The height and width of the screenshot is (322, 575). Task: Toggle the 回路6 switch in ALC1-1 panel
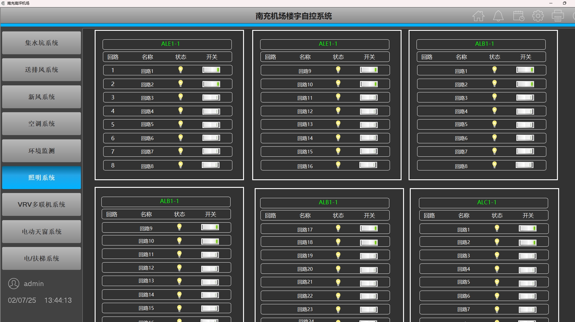coord(527,296)
